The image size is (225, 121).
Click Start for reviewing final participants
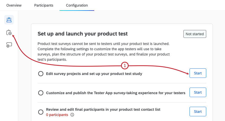click(x=198, y=112)
